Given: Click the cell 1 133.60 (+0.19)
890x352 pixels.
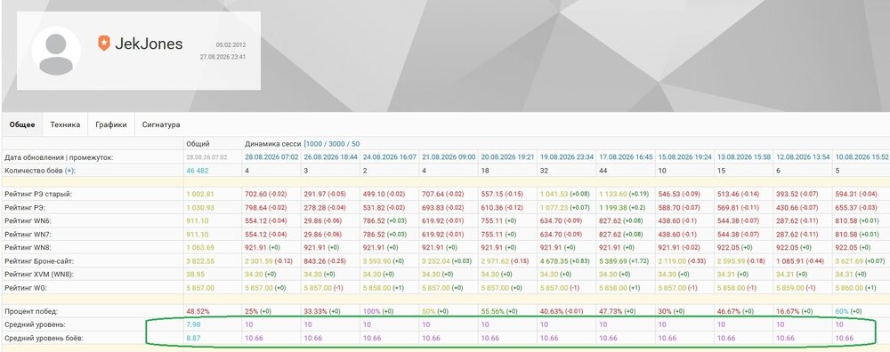Looking at the screenshot, I should pyautogui.click(x=625, y=195).
